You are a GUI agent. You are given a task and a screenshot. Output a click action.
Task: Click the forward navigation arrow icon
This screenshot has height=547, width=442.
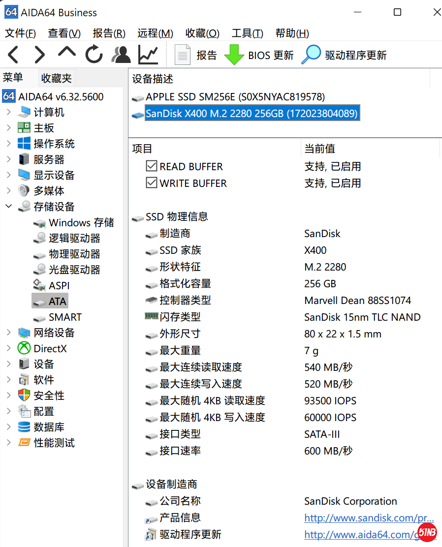(39, 55)
